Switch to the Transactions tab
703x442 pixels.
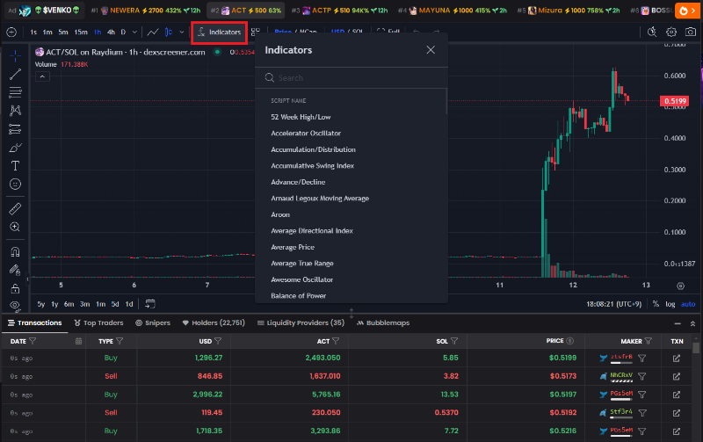click(35, 322)
